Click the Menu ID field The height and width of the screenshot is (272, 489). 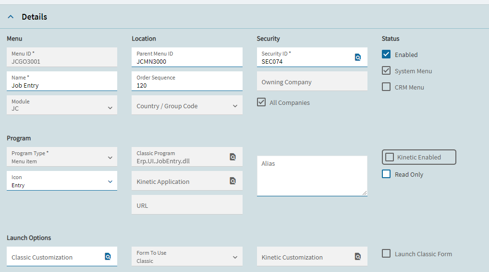[x=62, y=57]
